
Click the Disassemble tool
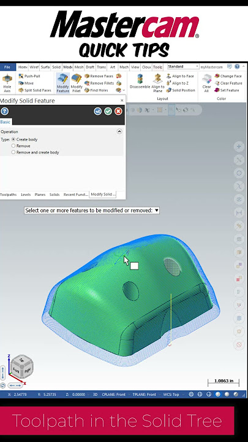[140, 82]
